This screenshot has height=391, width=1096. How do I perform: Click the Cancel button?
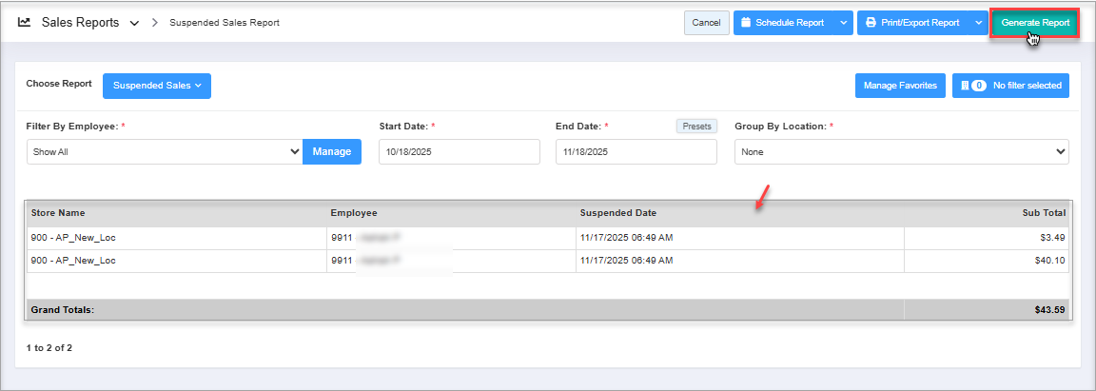pyautogui.click(x=706, y=23)
